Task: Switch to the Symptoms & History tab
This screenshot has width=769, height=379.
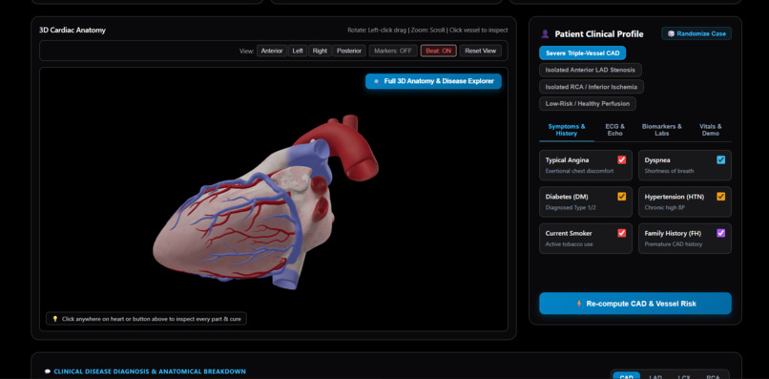Action: click(567, 130)
